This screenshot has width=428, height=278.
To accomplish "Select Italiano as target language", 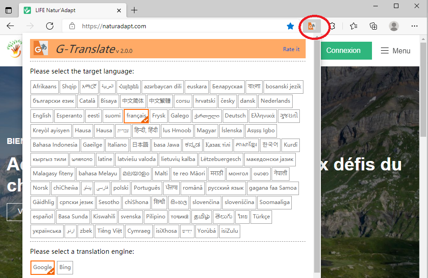I will [x=117, y=145].
